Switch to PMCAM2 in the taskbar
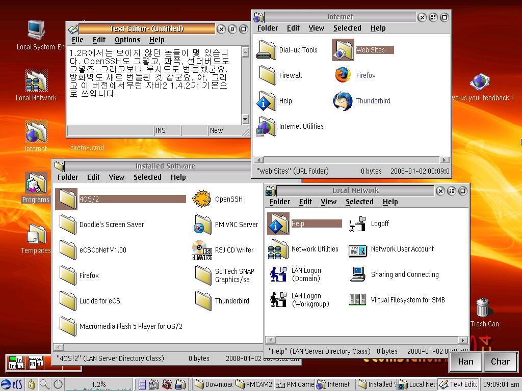The width and height of the screenshot is (522, 391). (x=255, y=384)
